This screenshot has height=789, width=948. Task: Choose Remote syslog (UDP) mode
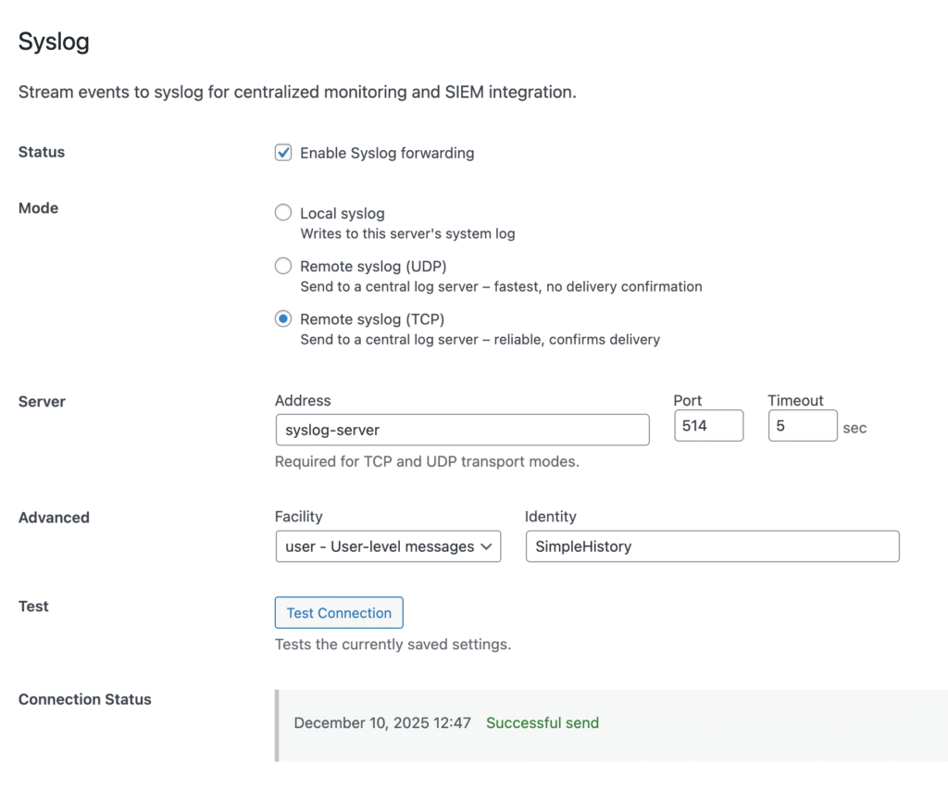tap(283, 267)
